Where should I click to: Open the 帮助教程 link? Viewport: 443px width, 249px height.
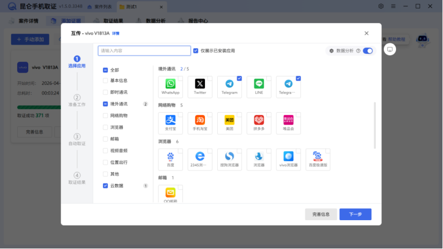pyautogui.click(x=397, y=40)
